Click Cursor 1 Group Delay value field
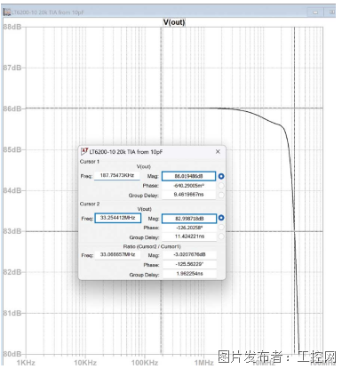The height and width of the screenshot is (369, 342). [x=189, y=195]
